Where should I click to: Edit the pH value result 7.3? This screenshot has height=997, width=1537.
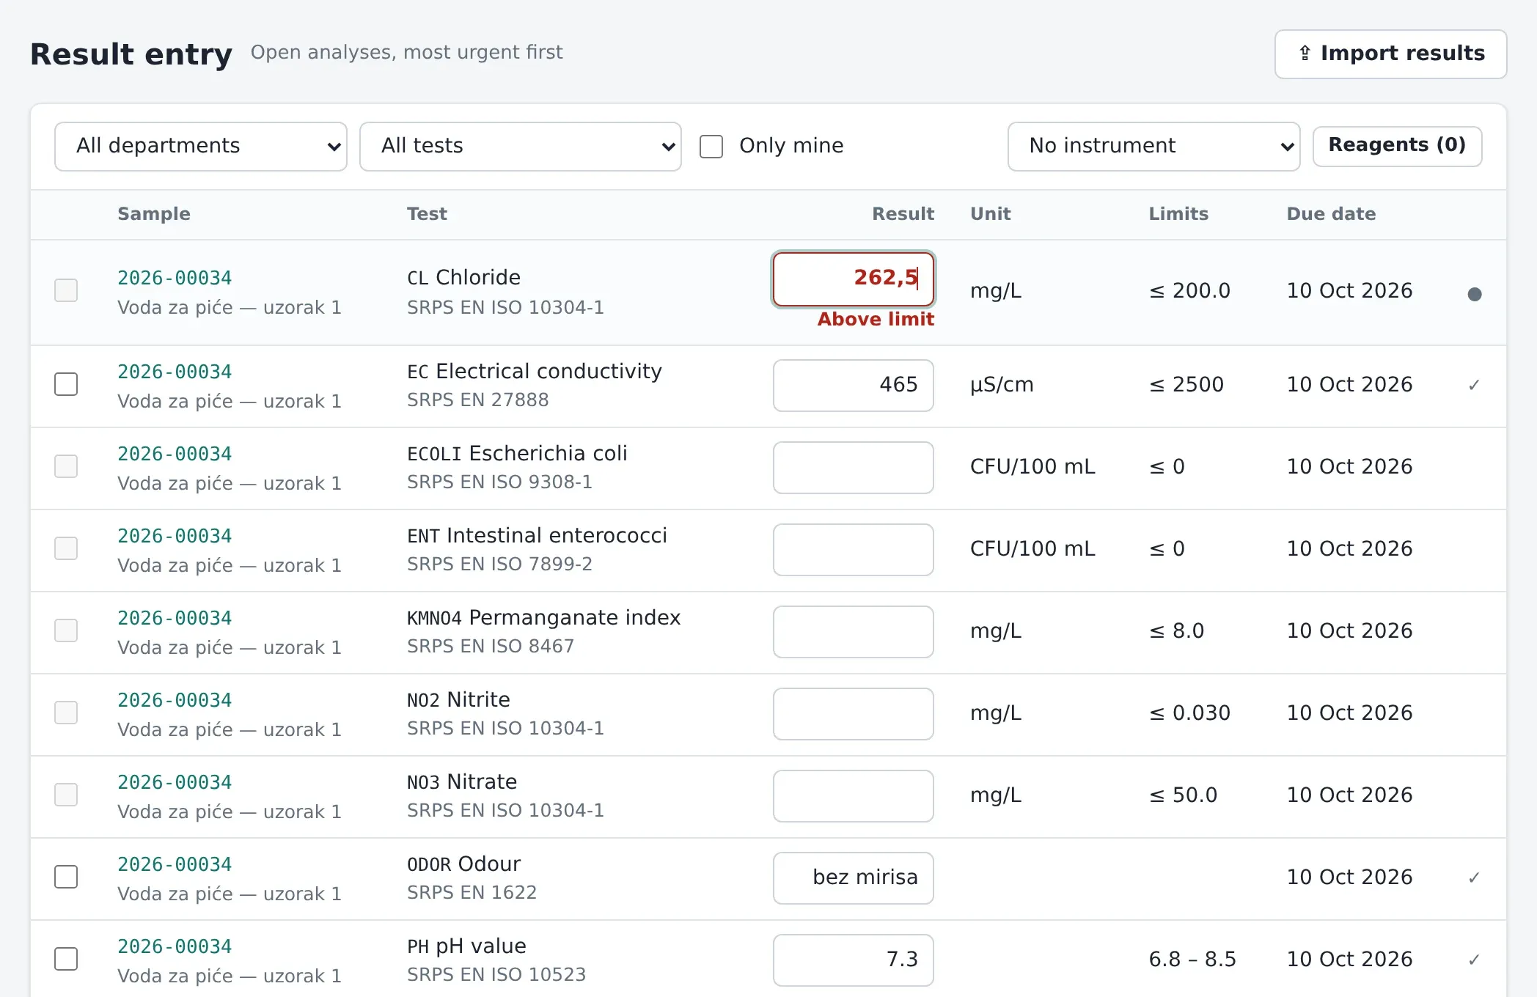854,960
